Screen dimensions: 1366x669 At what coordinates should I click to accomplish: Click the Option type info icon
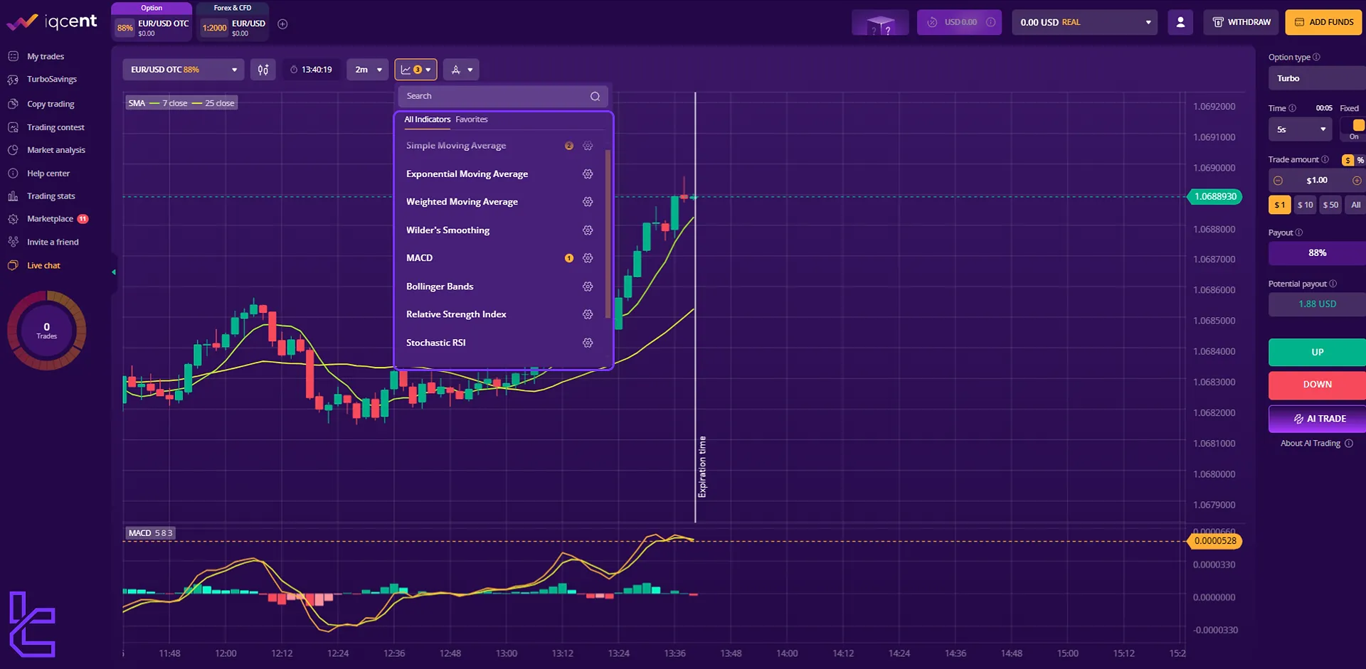click(1316, 57)
